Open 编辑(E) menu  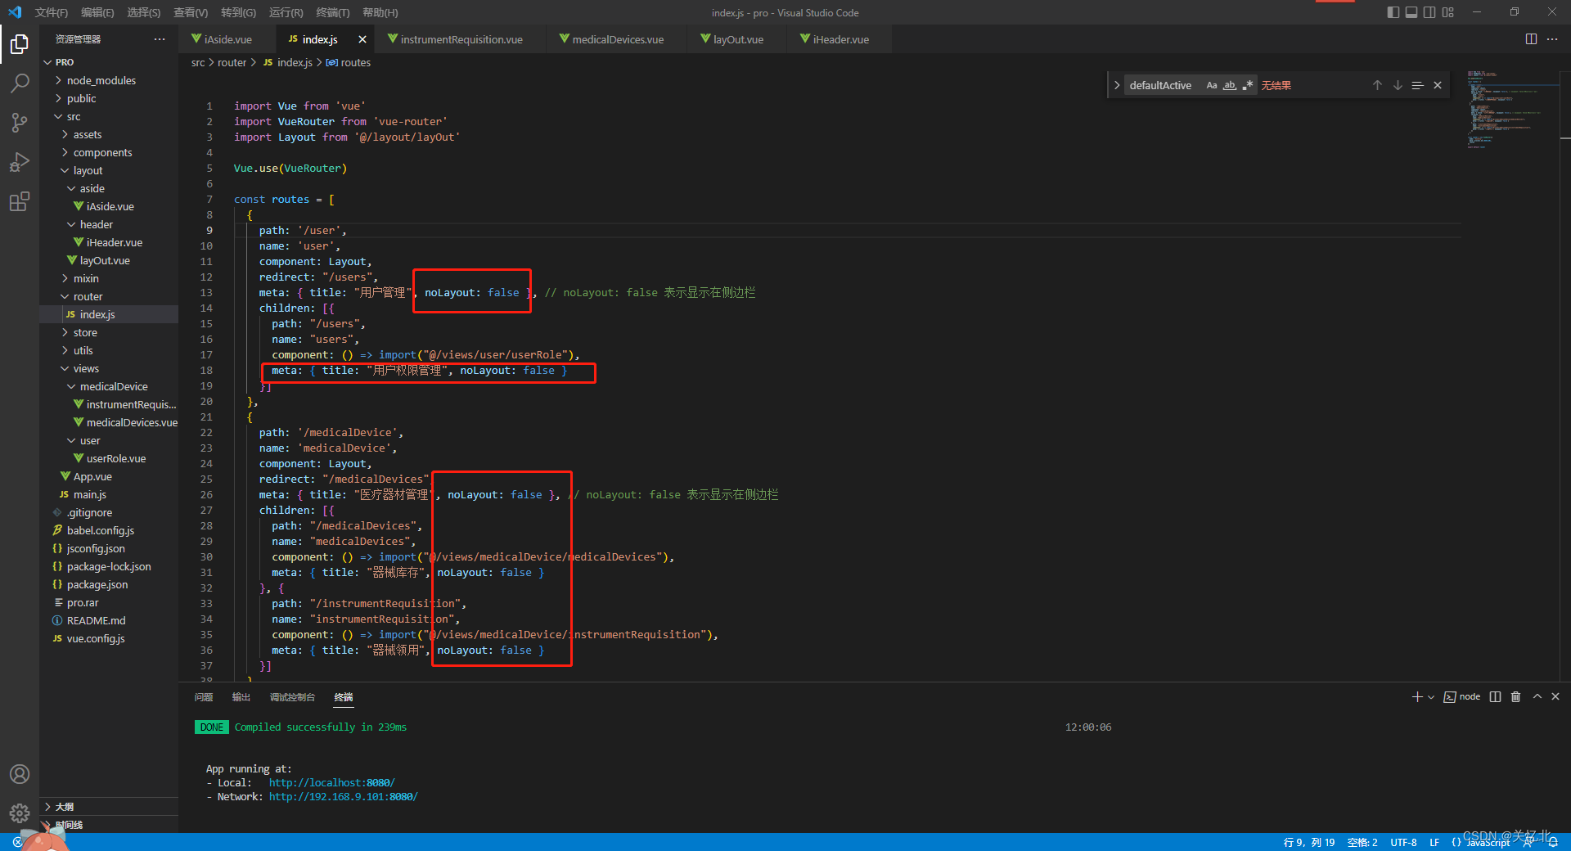(97, 12)
